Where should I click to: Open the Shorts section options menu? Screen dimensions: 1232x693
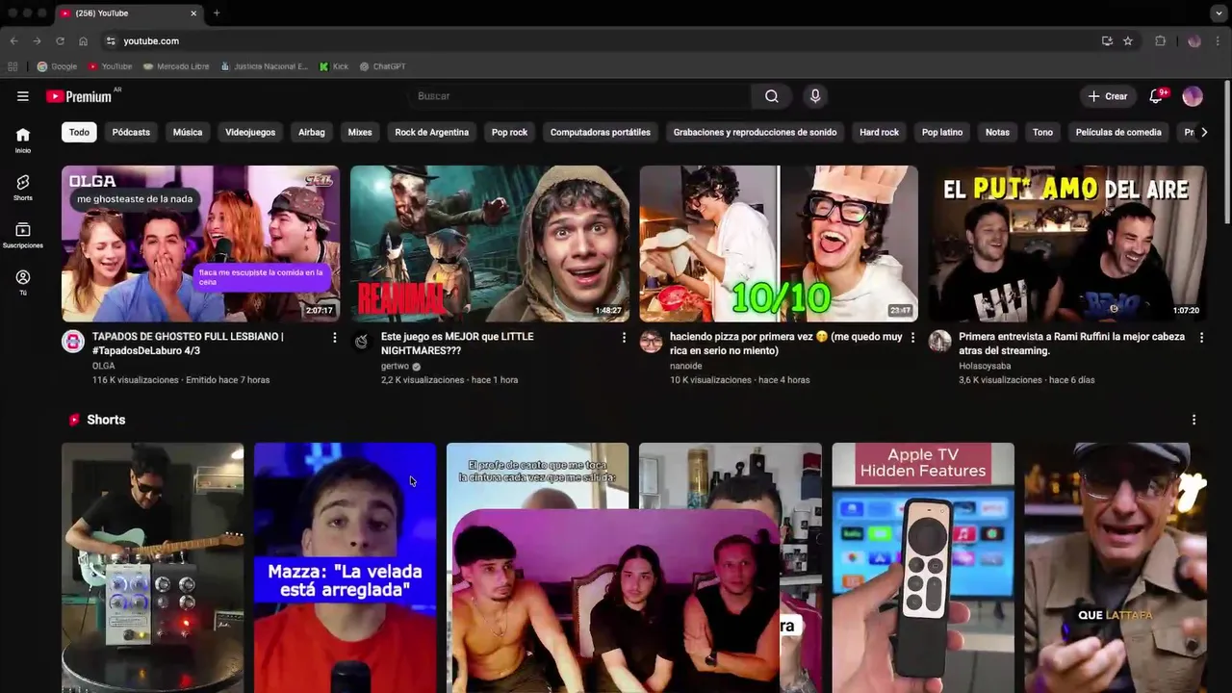pos(1193,420)
